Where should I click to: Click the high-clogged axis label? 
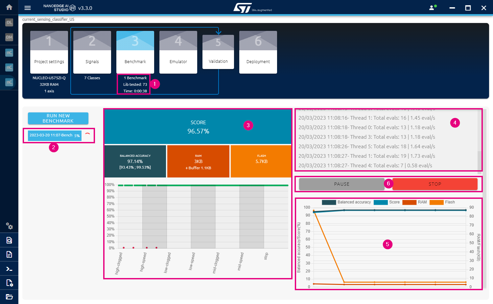(119, 263)
